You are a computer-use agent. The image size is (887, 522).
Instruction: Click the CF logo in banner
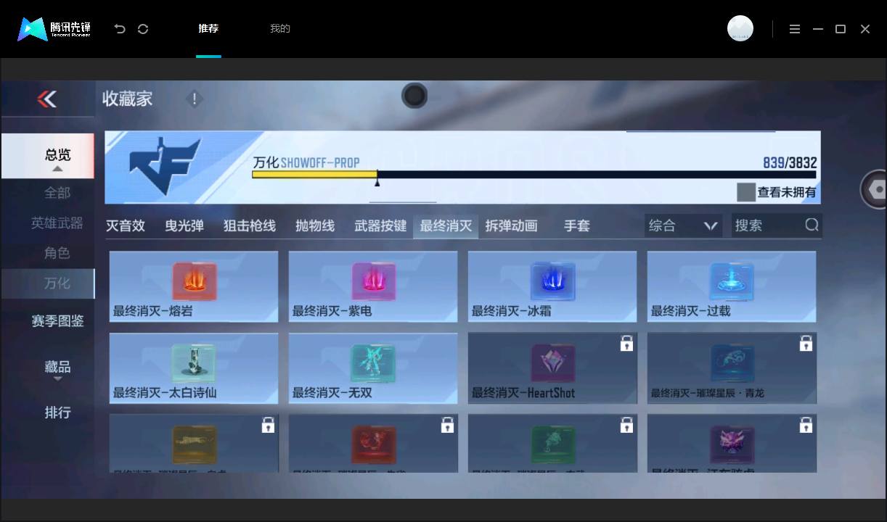coord(165,166)
